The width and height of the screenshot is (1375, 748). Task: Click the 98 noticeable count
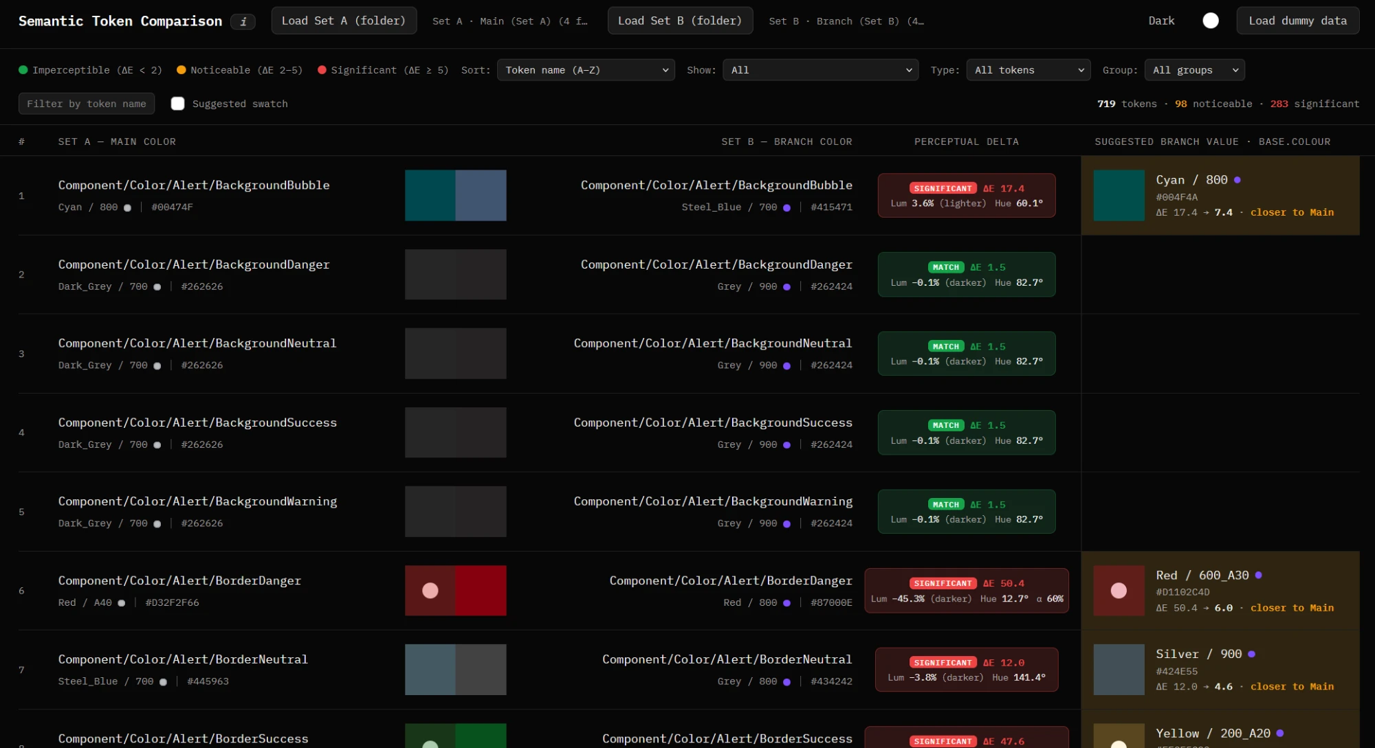click(x=1213, y=104)
